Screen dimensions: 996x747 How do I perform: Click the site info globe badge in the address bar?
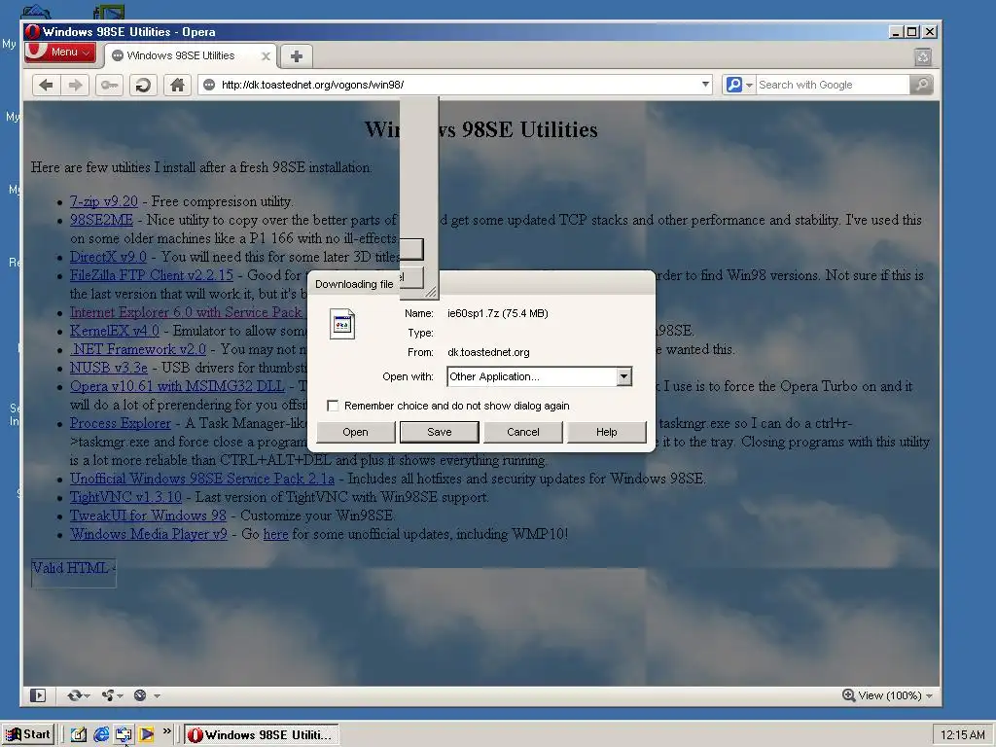pyautogui.click(x=209, y=85)
